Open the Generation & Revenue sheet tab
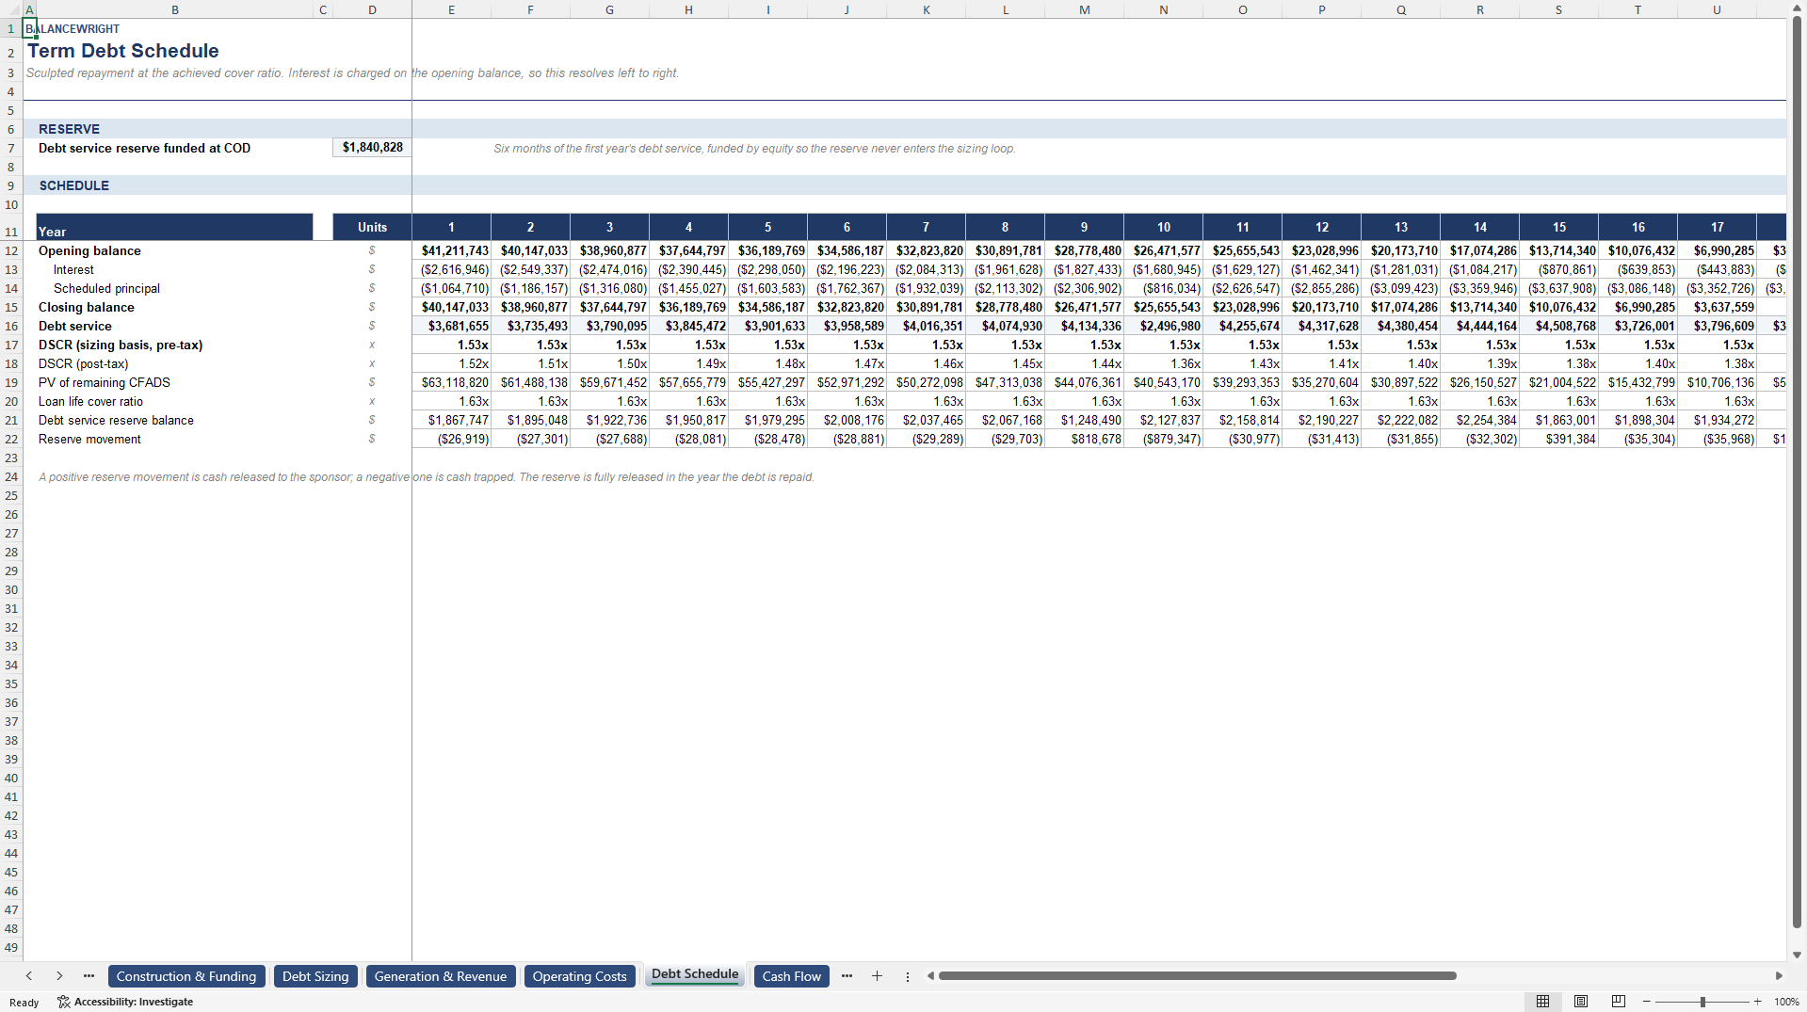This screenshot has width=1807, height=1012. tap(441, 976)
